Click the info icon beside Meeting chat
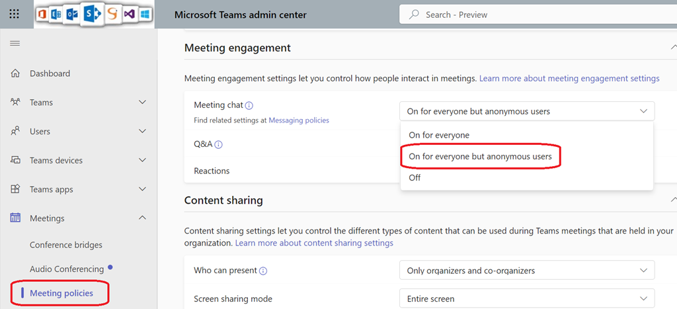 [249, 105]
